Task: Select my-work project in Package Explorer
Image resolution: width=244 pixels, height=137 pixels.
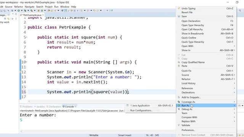Action: point(5,22)
